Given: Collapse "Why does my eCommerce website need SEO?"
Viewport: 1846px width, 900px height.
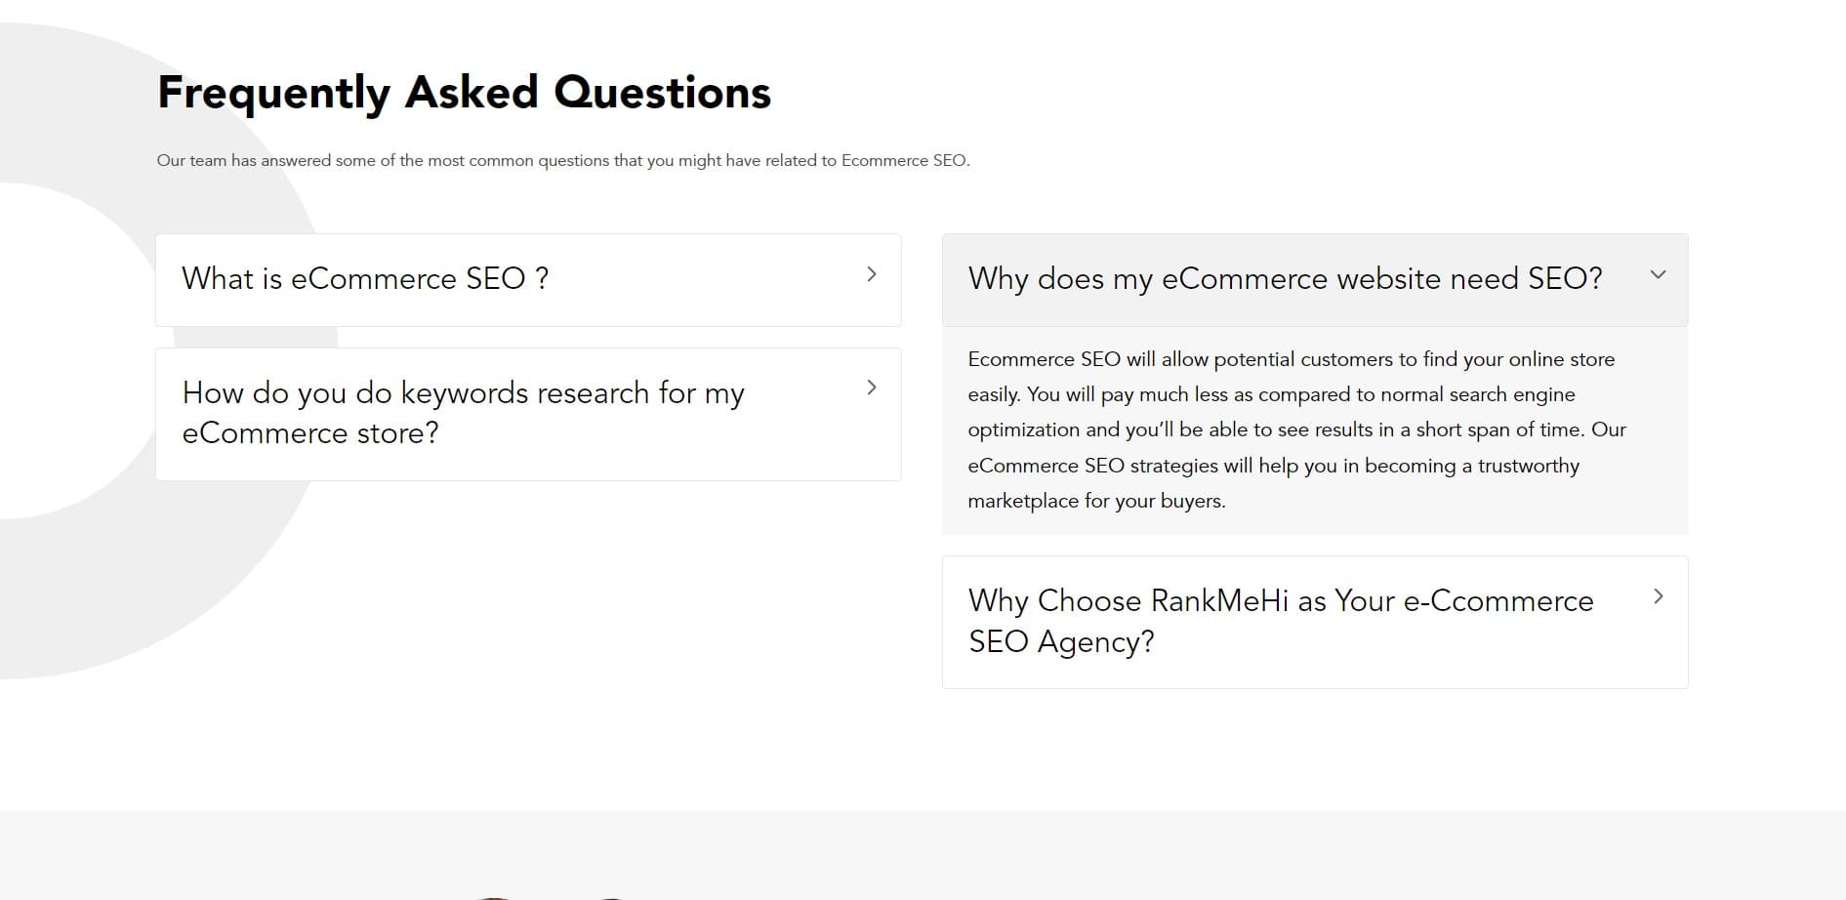Looking at the screenshot, I should 1315,279.
